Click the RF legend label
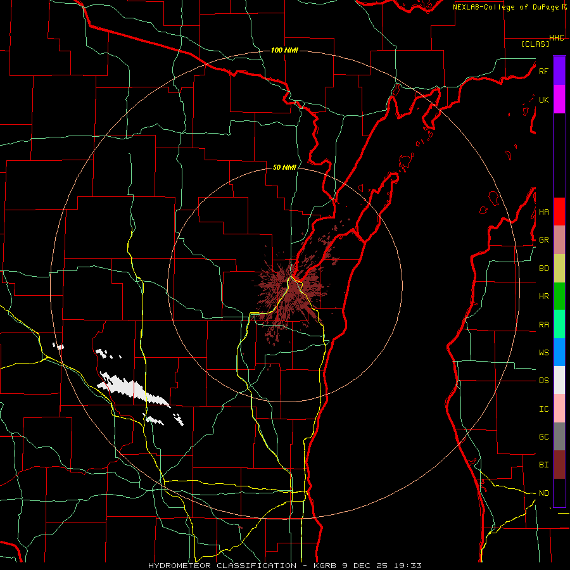Viewport: 570px width, 570px height. pos(543,71)
